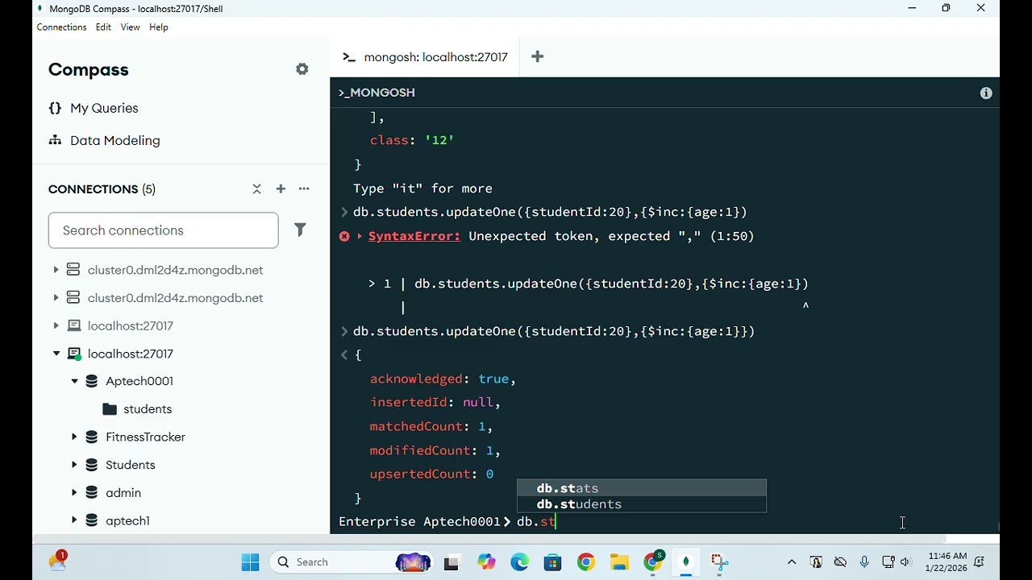Open volume control in tray

click(905, 562)
